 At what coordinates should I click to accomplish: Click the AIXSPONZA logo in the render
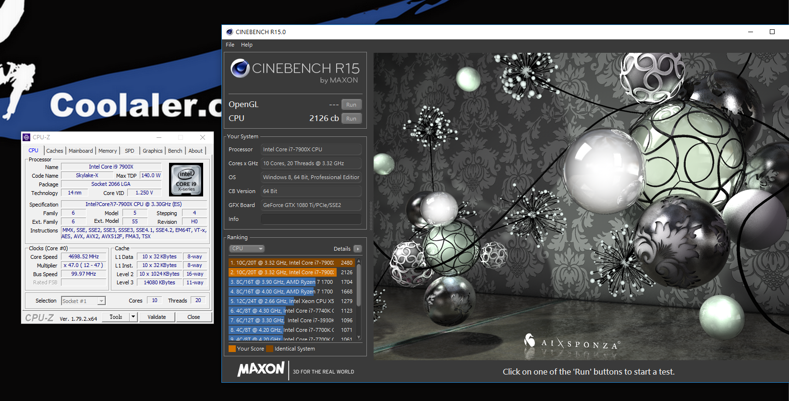(572, 342)
